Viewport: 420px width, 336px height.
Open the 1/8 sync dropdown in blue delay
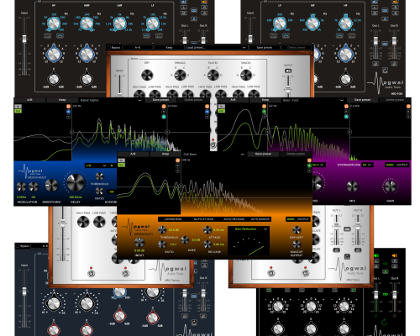[x=97, y=165]
